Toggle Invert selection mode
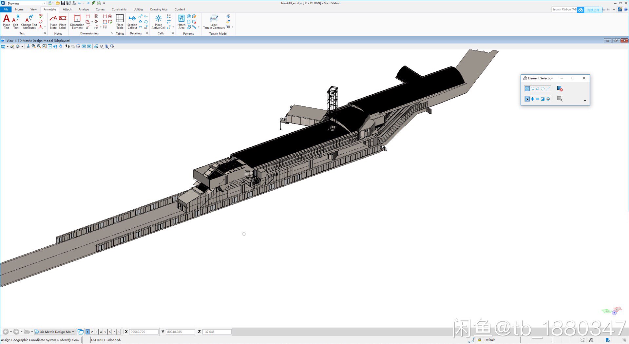 click(543, 99)
